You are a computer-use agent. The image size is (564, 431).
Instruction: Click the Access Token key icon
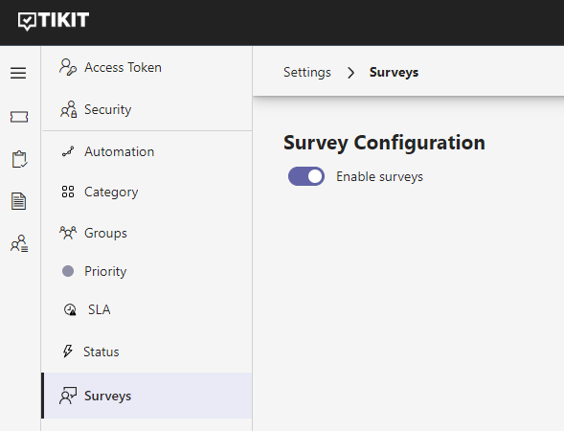coord(68,67)
